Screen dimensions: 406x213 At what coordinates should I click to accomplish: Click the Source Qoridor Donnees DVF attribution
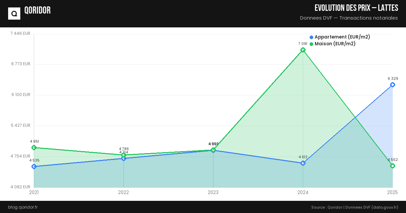pos(355,207)
